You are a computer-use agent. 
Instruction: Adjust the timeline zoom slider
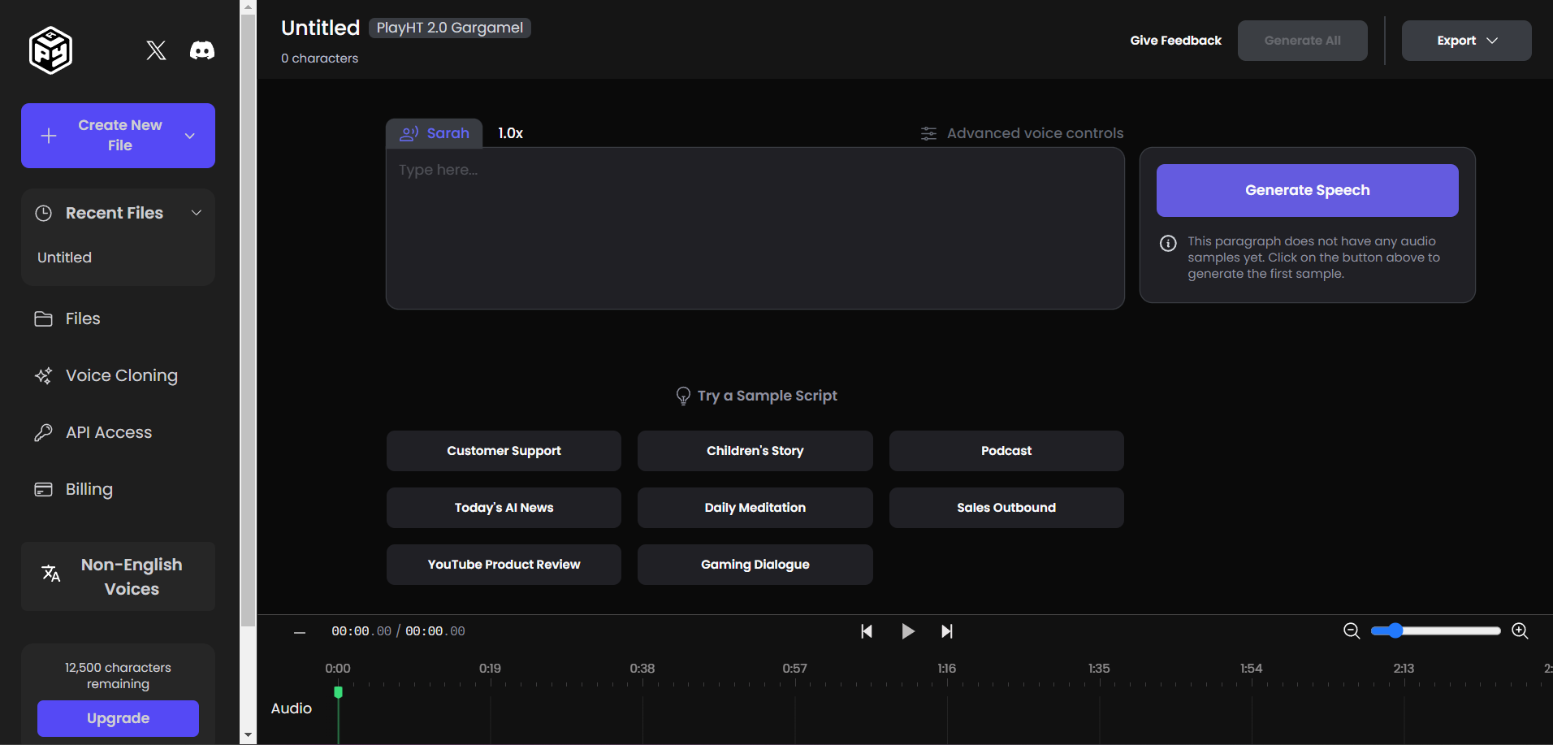tap(1395, 631)
